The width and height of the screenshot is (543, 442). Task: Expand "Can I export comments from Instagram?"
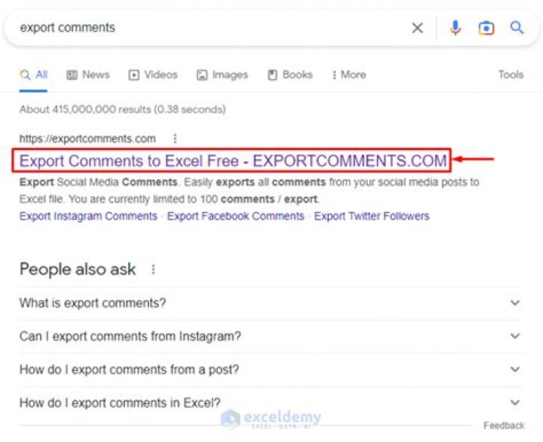(270, 336)
